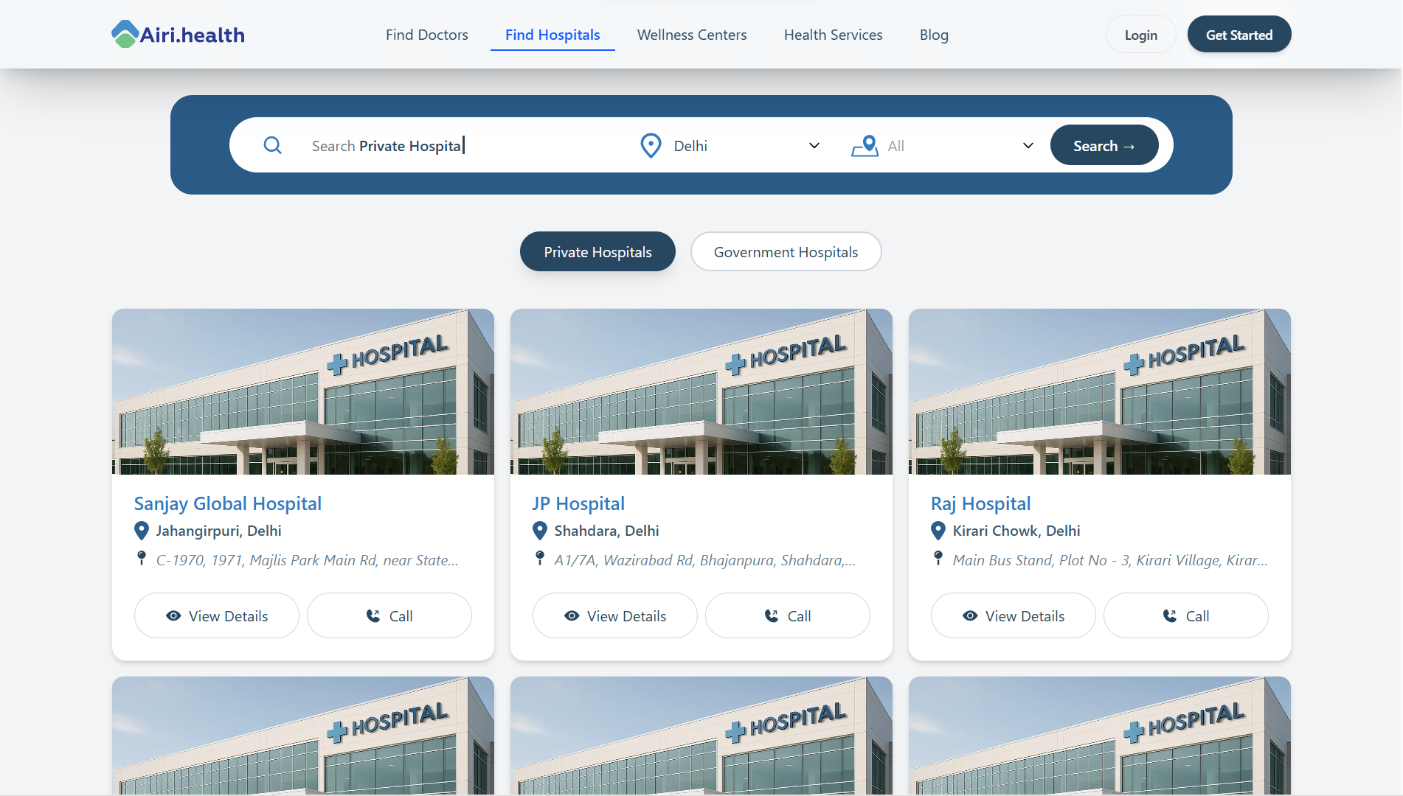Expand the All area dropdown arrow
The width and height of the screenshot is (1403, 796).
tap(1028, 145)
